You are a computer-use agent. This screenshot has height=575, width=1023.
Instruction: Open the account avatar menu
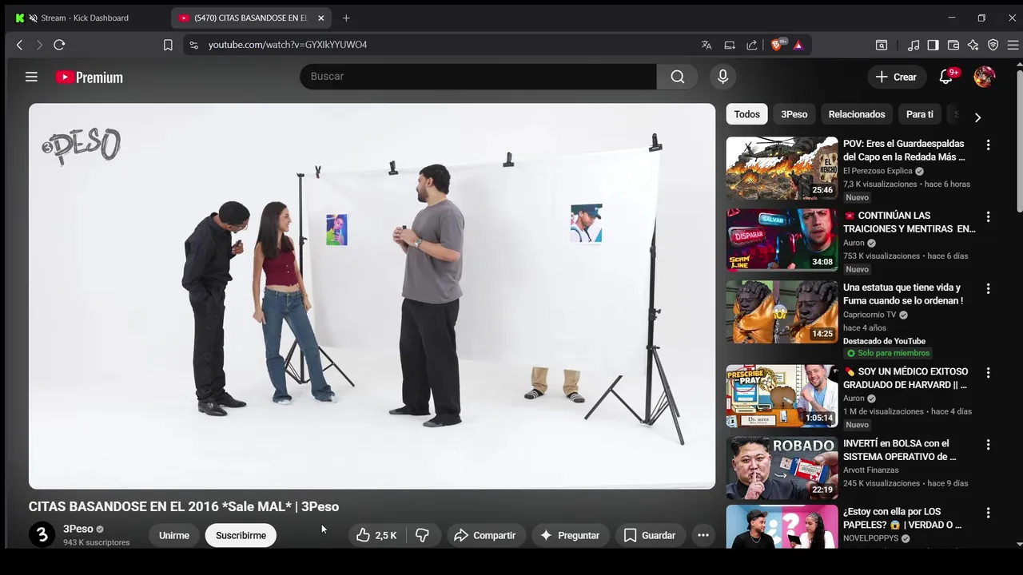coord(984,77)
